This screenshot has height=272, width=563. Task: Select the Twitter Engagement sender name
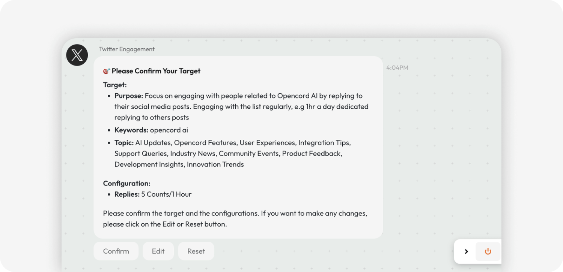pyautogui.click(x=127, y=49)
